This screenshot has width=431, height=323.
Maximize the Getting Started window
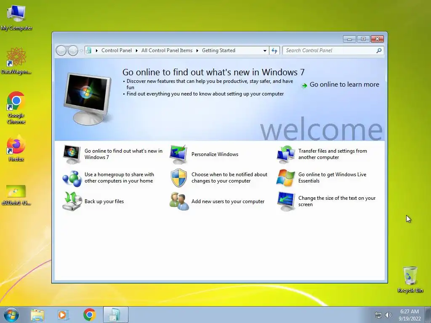[363, 39]
